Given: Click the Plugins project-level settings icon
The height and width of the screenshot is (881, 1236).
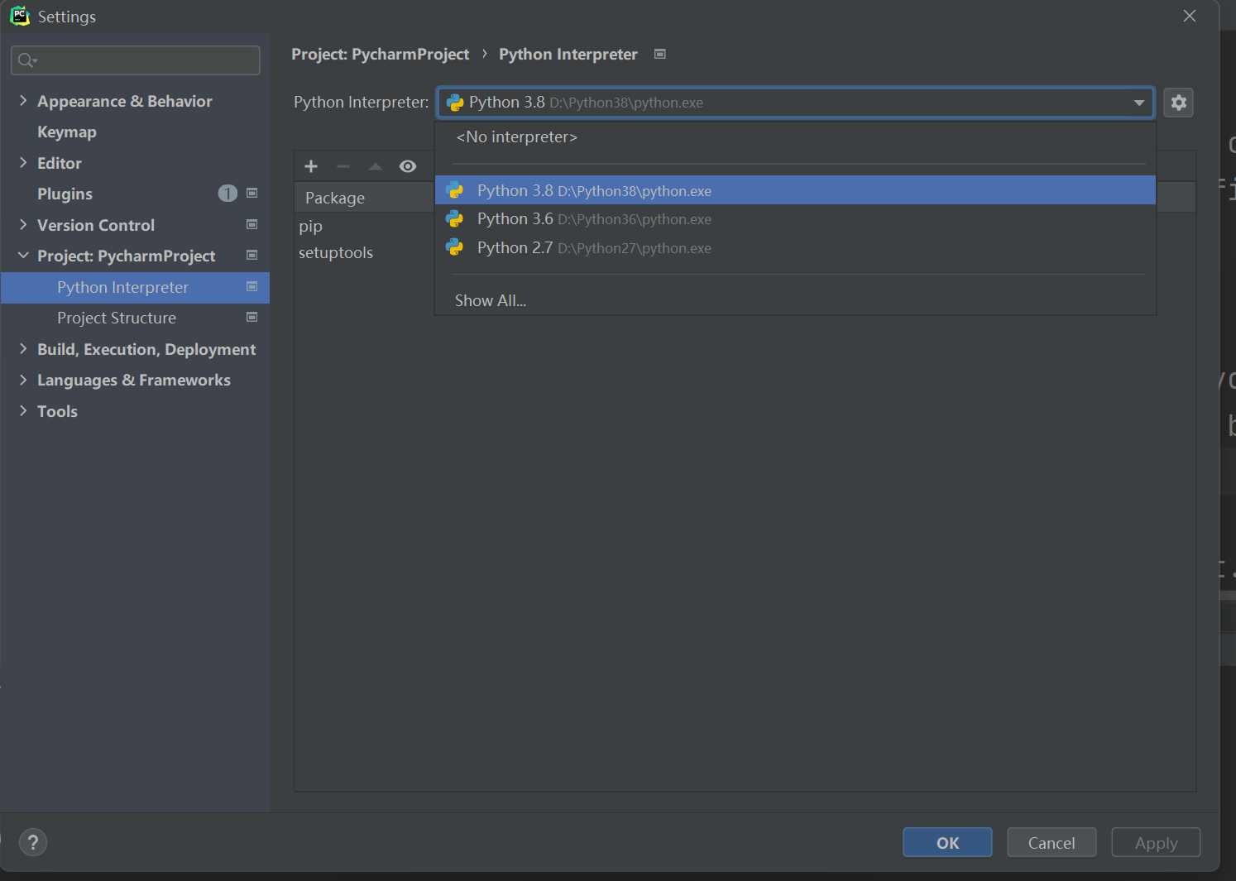Looking at the screenshot, I should (x=252, y=194).
